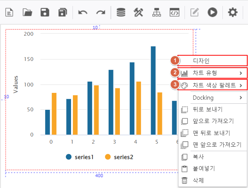This screenshot has width=248, height=188.
Task: Open the database icon in toolbar
Action: [121, 12]
